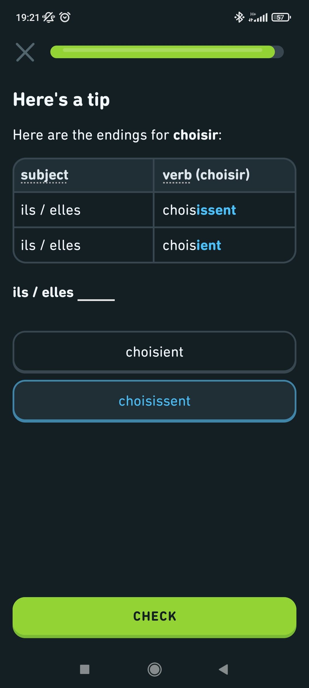
Task: Expand the Here's a tip section
Action: (x=61, y=99)
